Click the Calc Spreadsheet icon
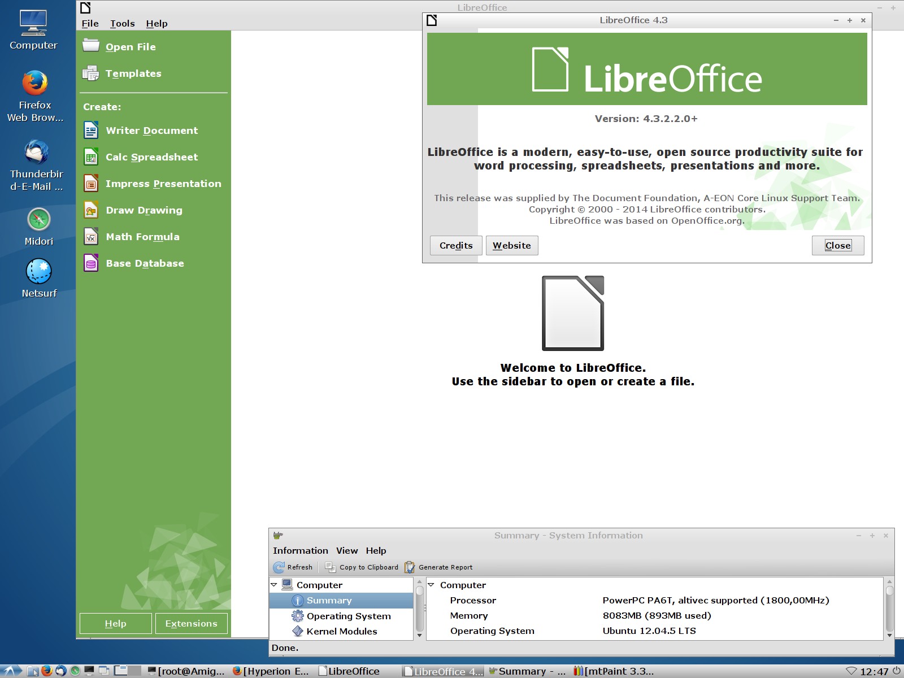This screenshot has height=678, width=904. pos(91,157)
